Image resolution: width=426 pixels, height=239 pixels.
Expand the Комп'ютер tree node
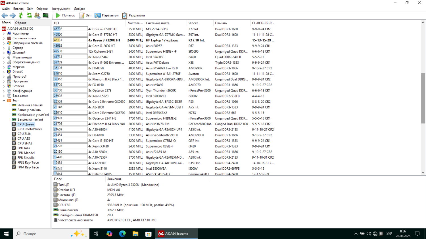coord(4,33)
